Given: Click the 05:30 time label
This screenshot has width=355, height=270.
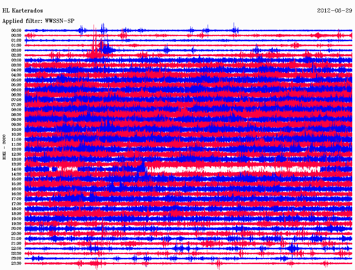Looking at the screenshot, I should pos(16,85).
